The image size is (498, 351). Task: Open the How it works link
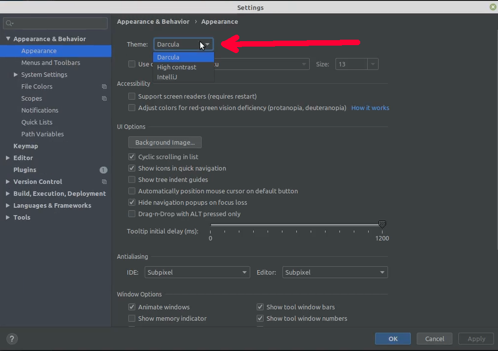click(x=370, y=108)
